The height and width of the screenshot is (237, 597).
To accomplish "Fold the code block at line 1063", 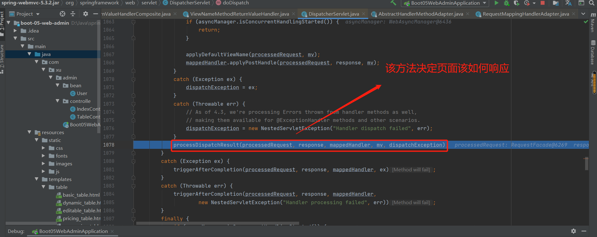I will pyautogui.click(x=133, y=22).
